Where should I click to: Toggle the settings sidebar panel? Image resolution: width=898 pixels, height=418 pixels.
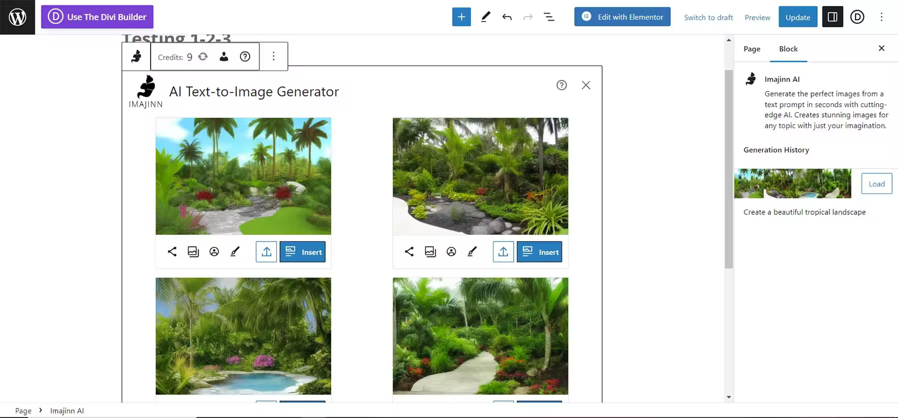pos(833,17)
